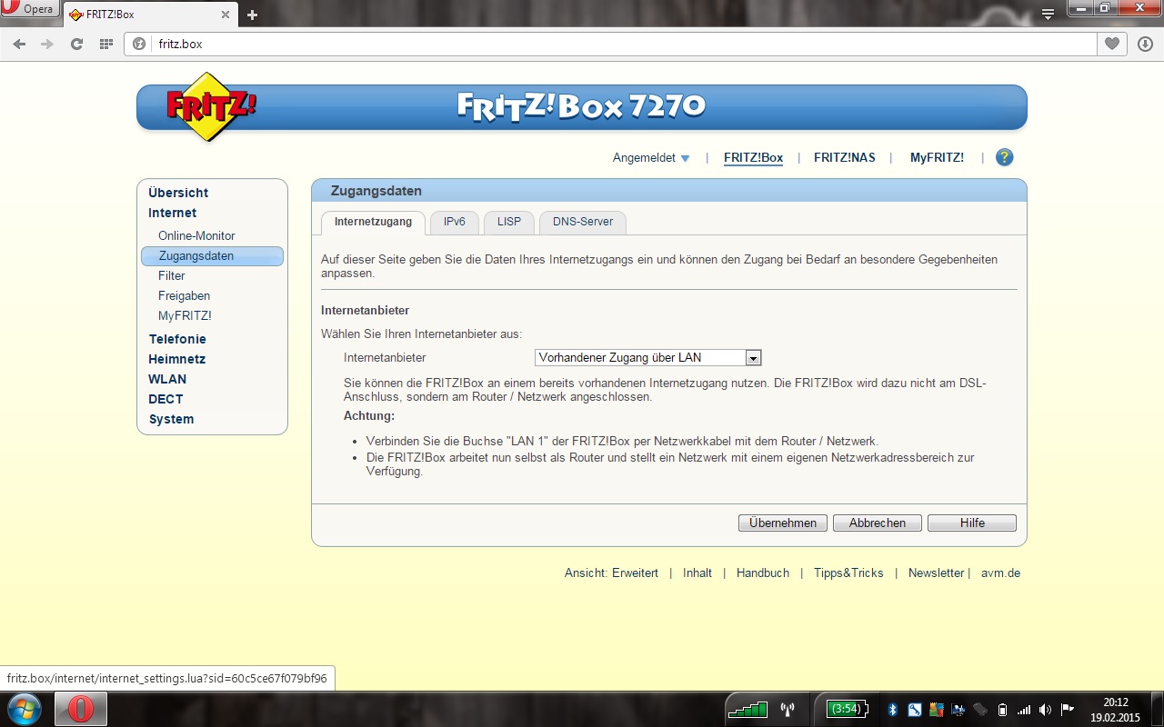Viewport: 1164px width, 727px height.
Task: Open the Newsletter footer link
Action: tap(936, 573)
